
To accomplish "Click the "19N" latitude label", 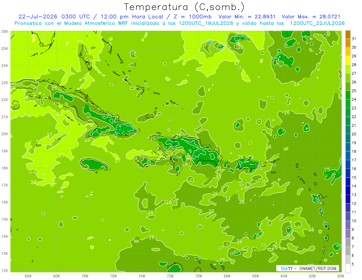I will click(4, 151).
